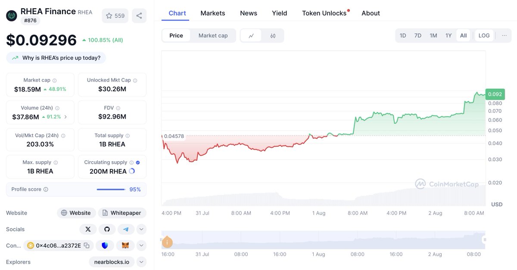Open 'Why is RHEA's price up today?'
The width and height of the screenshot is (517, 270).
pos(56,58)
